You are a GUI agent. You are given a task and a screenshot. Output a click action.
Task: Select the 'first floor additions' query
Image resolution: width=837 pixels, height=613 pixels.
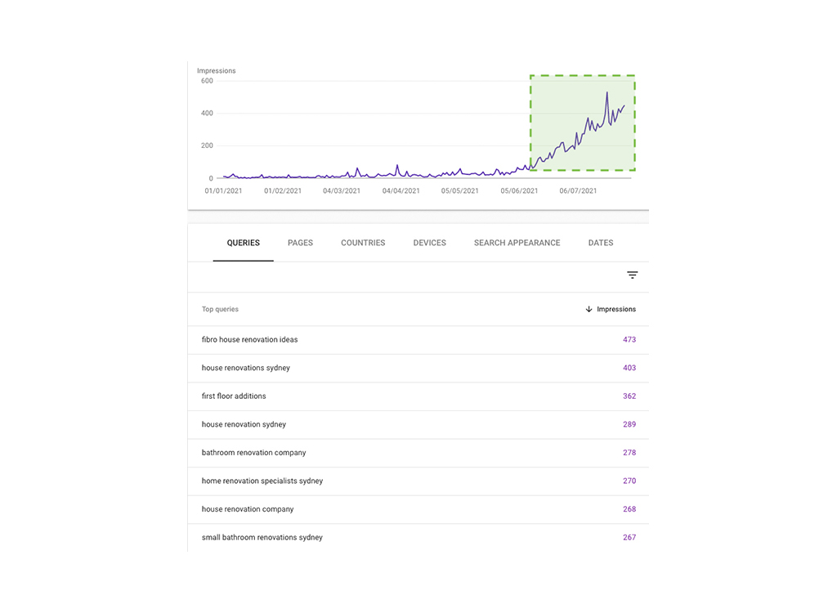(x=235, y=396)
